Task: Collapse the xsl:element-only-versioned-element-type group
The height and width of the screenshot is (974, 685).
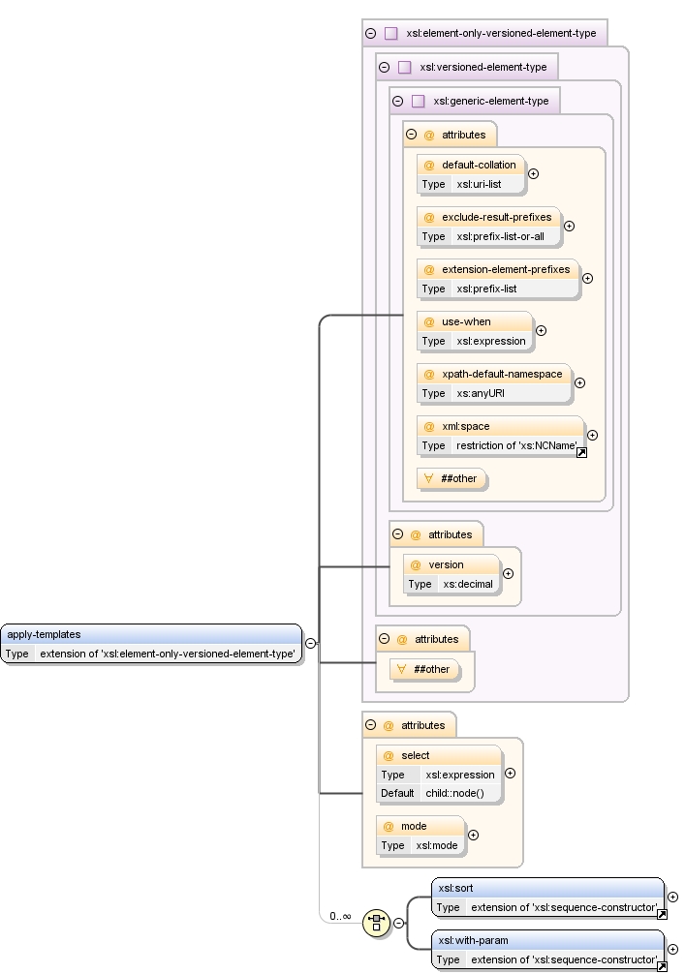Action: [x=370, y=33]
